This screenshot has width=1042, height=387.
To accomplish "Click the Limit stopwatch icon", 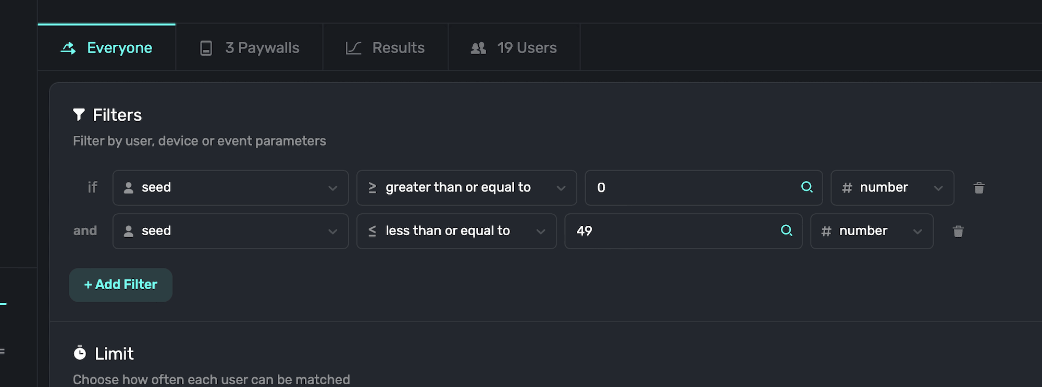I will tap(80, 354).
